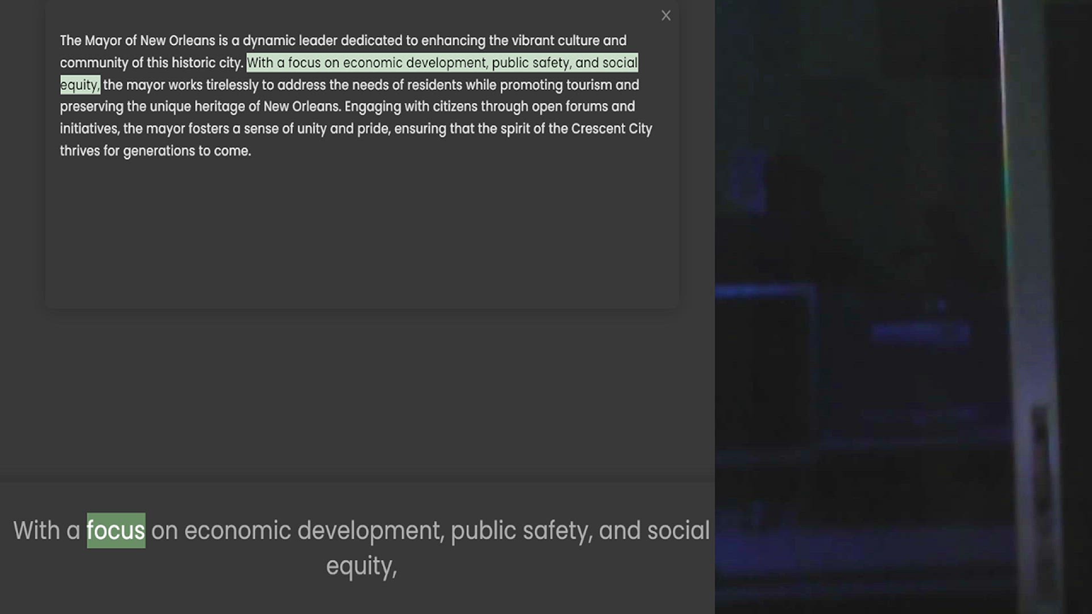1092x614 pixels.
Task: Click the word 'equity,' in the paragraph highlight
Action: [80, 85]
